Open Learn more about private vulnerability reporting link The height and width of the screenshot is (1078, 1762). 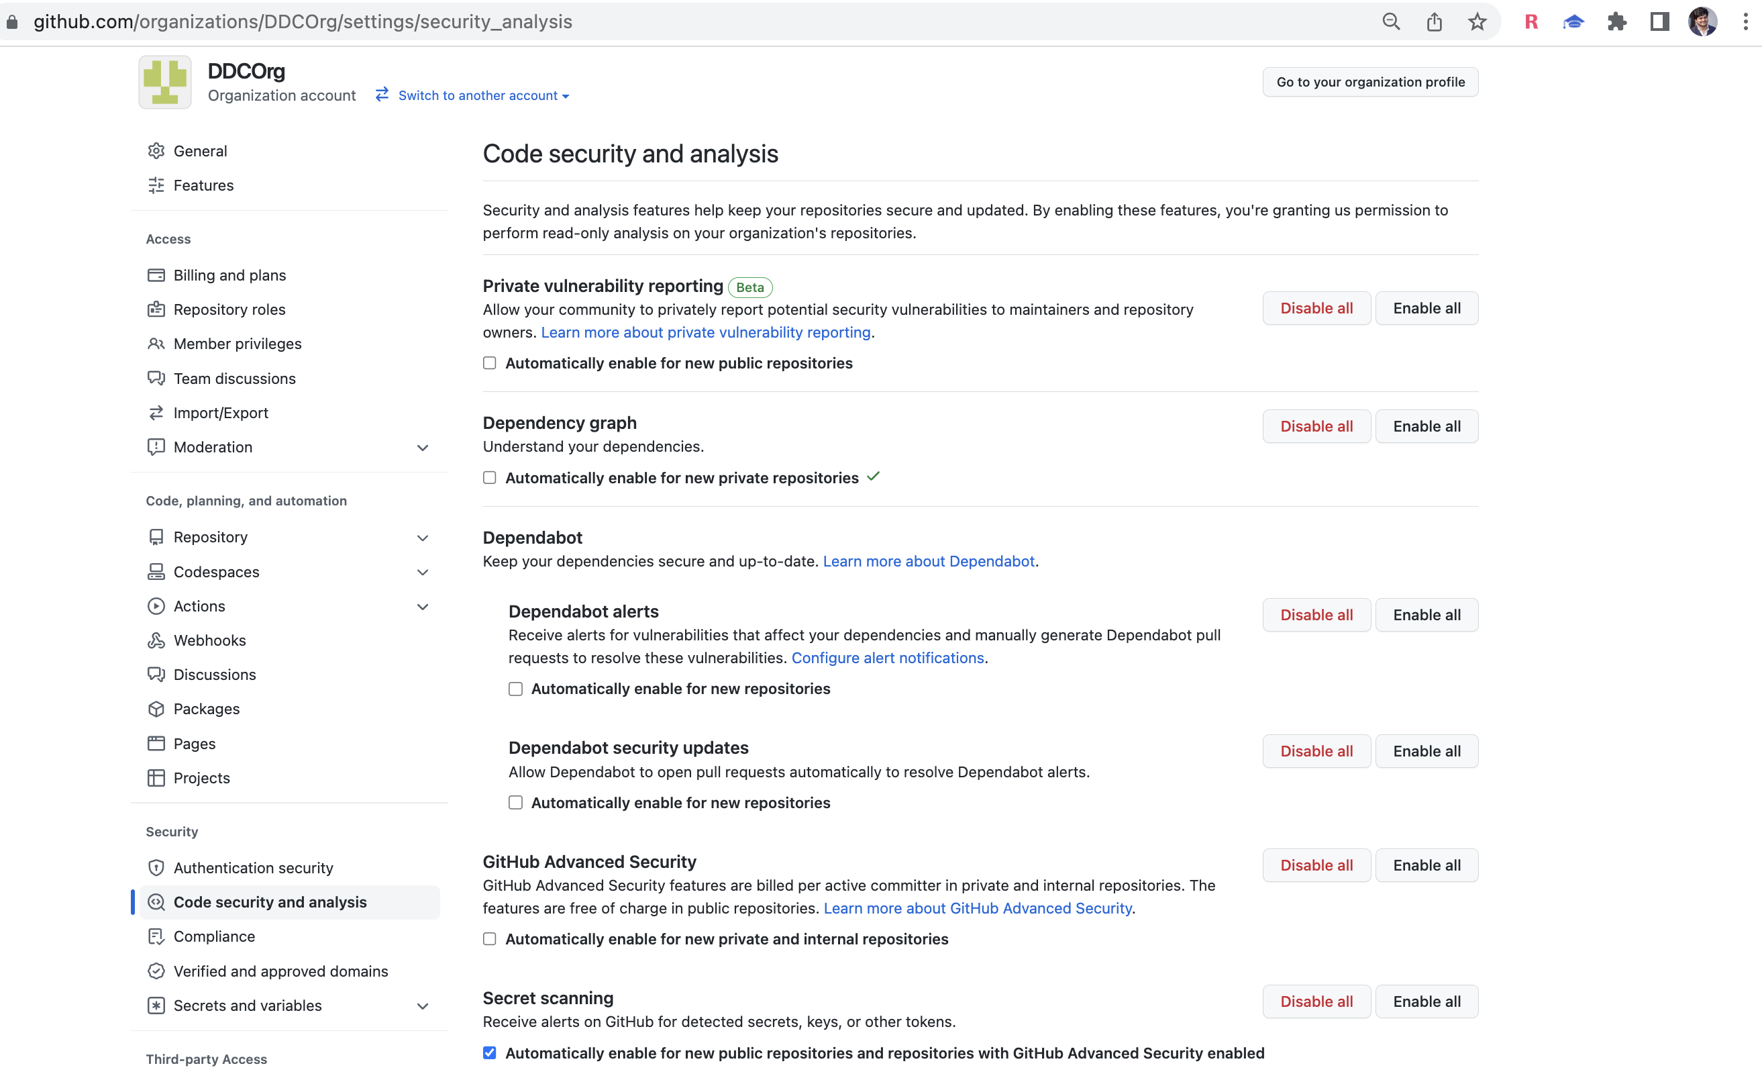tap(706, 332)
